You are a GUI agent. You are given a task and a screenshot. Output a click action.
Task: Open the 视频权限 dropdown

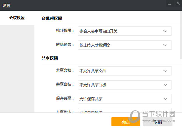pos(125,31)
